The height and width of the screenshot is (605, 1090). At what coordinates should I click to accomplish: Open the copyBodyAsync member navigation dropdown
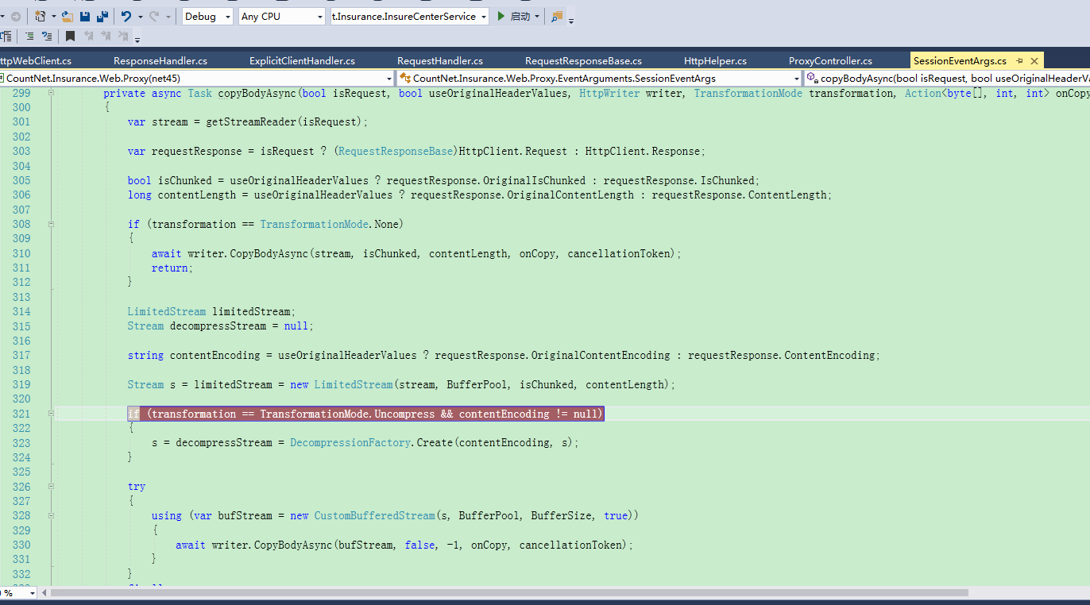click(947, 78)
